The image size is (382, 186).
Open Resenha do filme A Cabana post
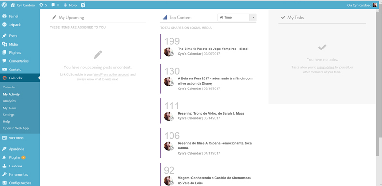pos(214,146)
